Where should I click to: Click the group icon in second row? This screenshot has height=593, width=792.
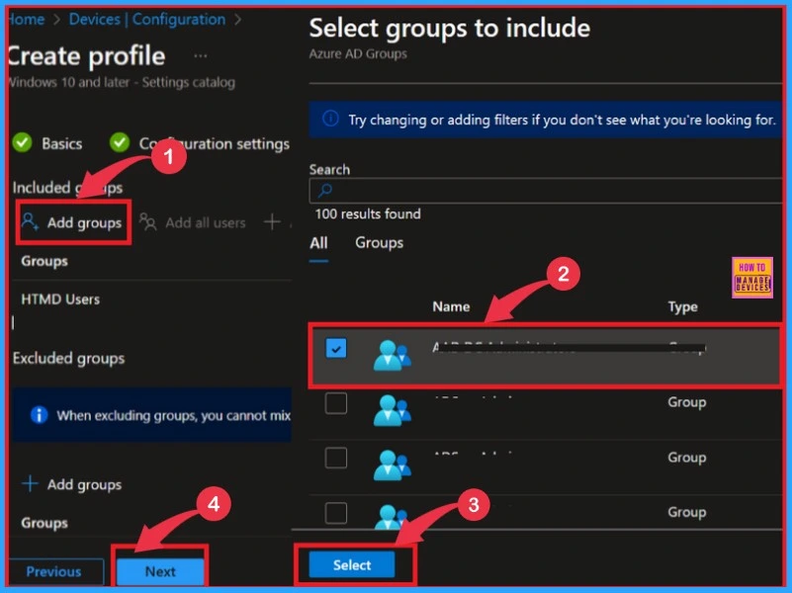pos(392,410)
